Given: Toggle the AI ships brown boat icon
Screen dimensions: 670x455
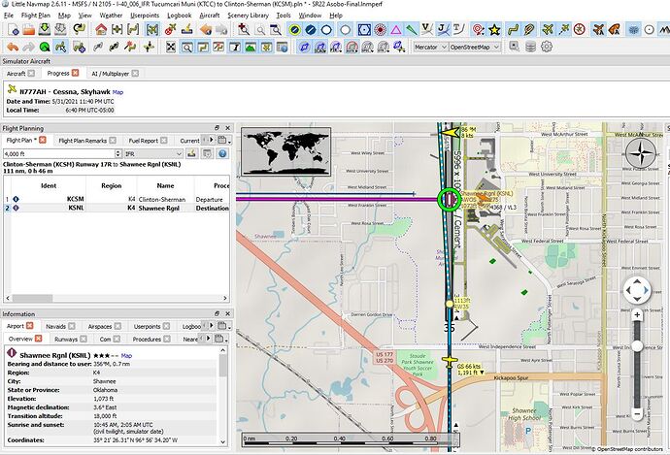Looking at the screenshot, I should [x=614, y=29].
